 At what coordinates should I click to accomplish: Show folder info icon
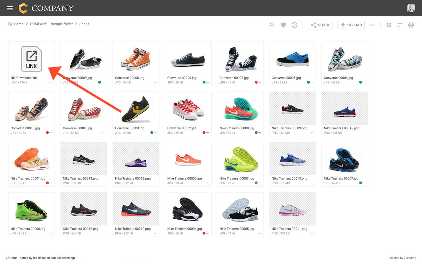[294, 25]
